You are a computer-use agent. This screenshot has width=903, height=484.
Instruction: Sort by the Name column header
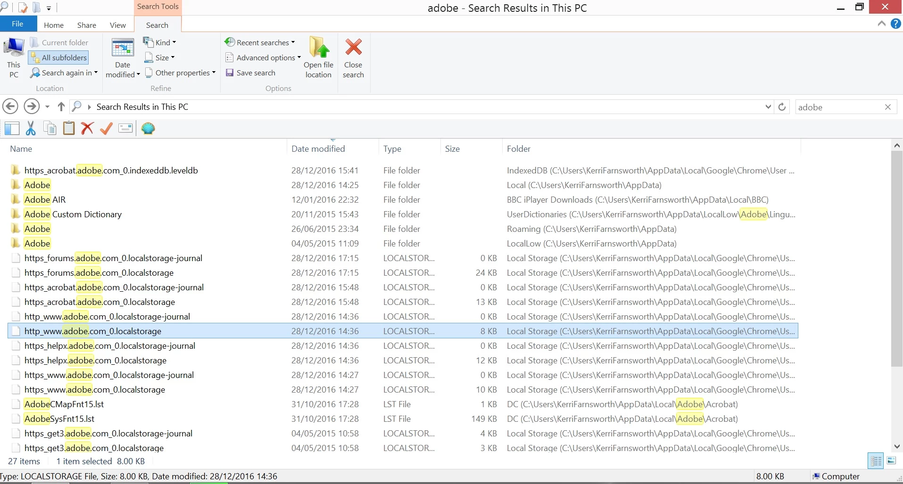point(21,148)
